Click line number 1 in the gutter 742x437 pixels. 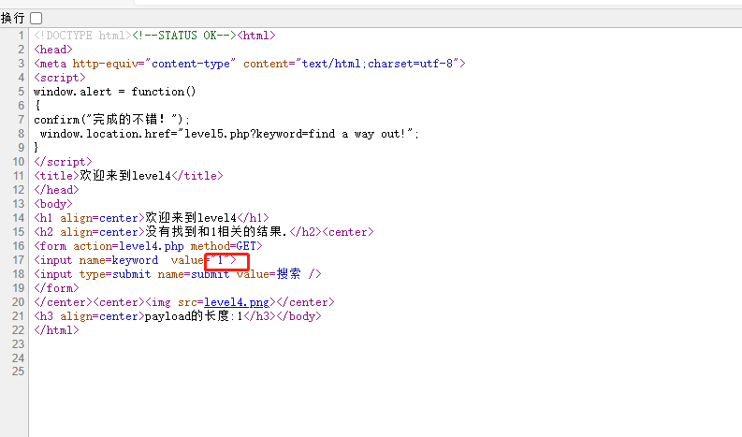click(x=21, y=36)
